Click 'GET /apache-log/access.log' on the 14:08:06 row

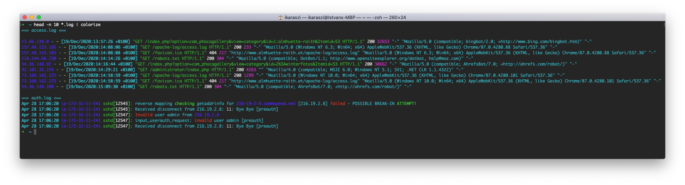175,47
